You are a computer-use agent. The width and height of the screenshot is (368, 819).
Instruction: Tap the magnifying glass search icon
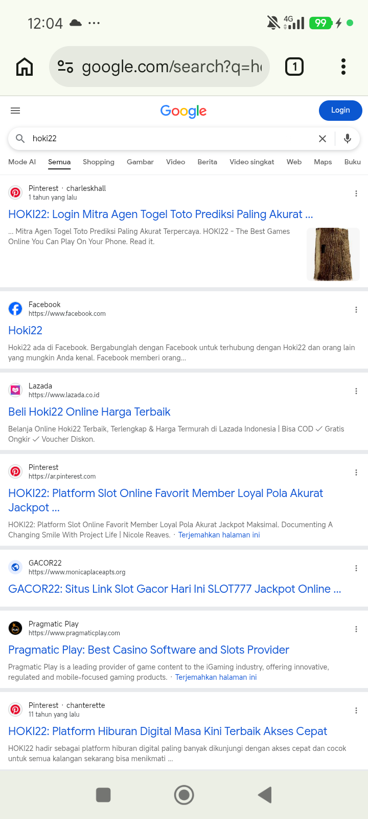click(20, 139)
